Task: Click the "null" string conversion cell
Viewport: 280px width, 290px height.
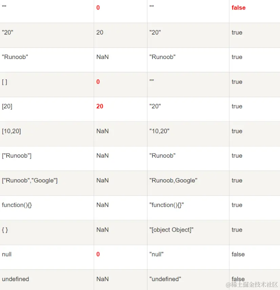Action: click(156, 254)
